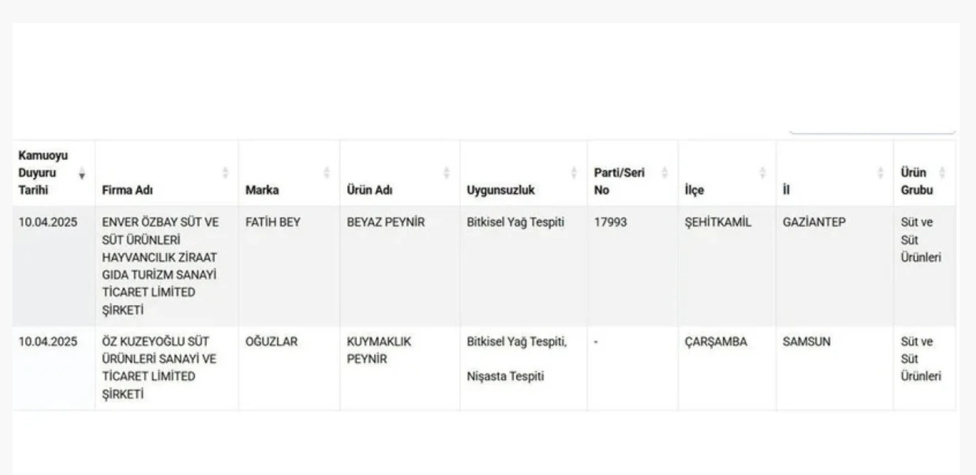The width and height of the screenshot is (976, 475).
Task: Click the Nişasta Tespiti text
Action: 506,377
